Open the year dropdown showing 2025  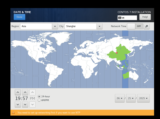(x=144, y=98)
